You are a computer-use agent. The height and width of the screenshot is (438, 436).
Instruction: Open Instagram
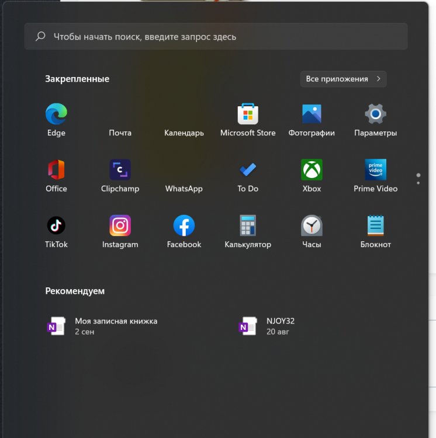pyautogui.click(x=120, y=231)
